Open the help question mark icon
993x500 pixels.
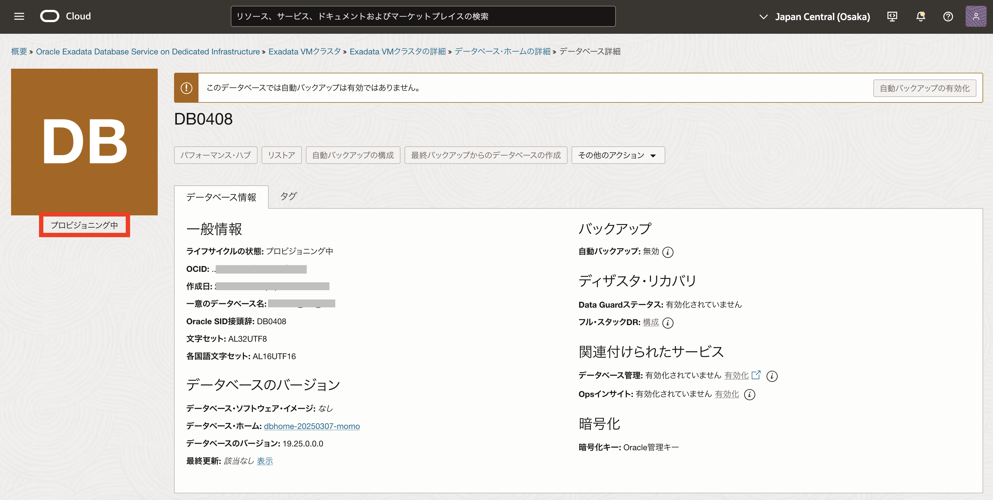tap(948, 17)
